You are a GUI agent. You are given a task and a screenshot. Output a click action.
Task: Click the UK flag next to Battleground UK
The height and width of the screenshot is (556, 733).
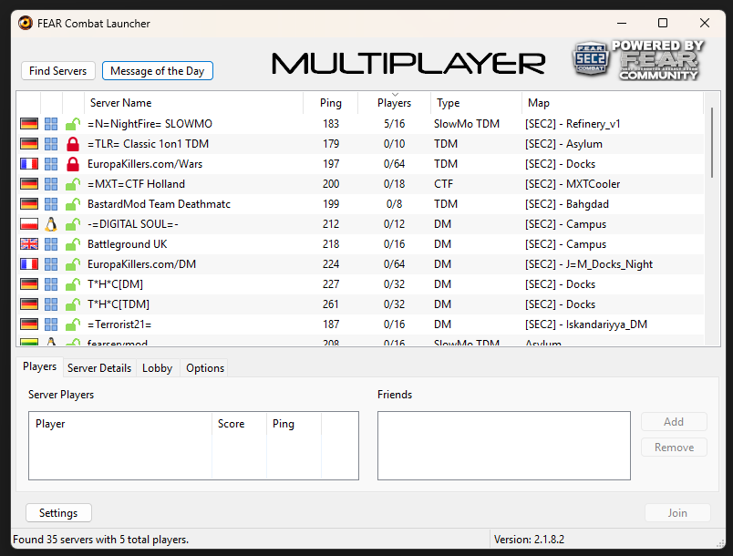click(x=28, y=244)
